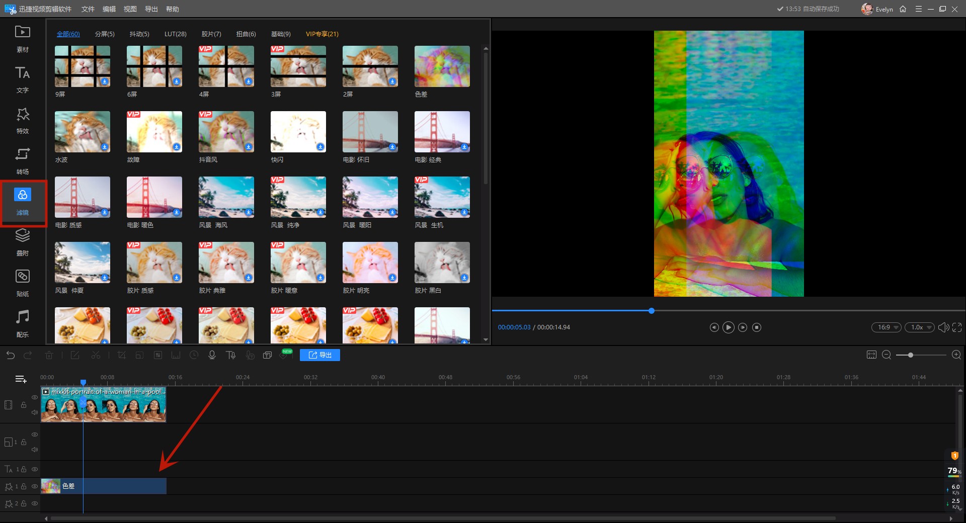This screenshot has width=966, height=523.
Task: Toggle lock on the main video track
Action: click(x=24, y=405)
